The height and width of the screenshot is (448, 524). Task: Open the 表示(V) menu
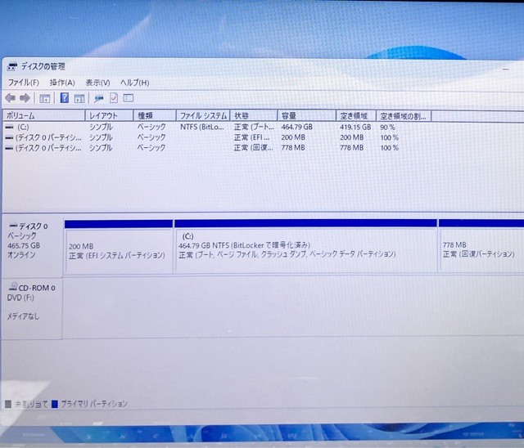[x=98, y=83]
